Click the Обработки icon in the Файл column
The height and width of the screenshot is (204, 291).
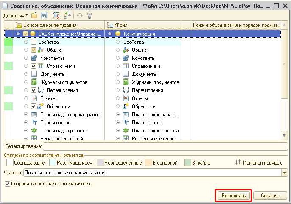pyautogui.click(x=126, y=106)
